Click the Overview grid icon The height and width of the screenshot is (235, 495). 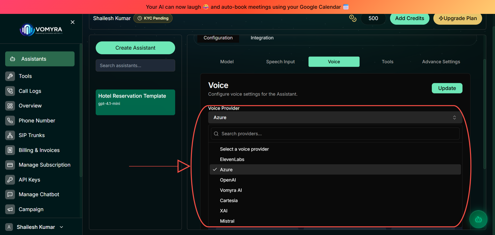tap(10, 106)
